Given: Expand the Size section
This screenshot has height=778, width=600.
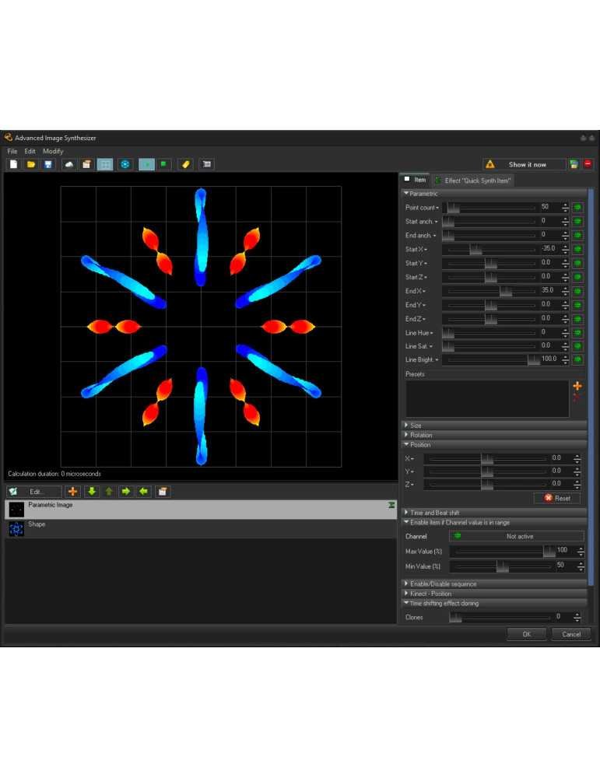Looking at the screenshot, I should point(416,426).
